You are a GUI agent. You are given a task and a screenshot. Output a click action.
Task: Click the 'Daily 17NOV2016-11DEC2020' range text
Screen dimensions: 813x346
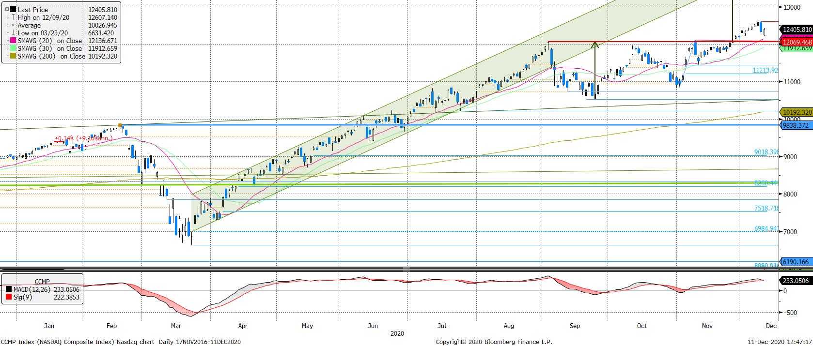pos(200,342)
